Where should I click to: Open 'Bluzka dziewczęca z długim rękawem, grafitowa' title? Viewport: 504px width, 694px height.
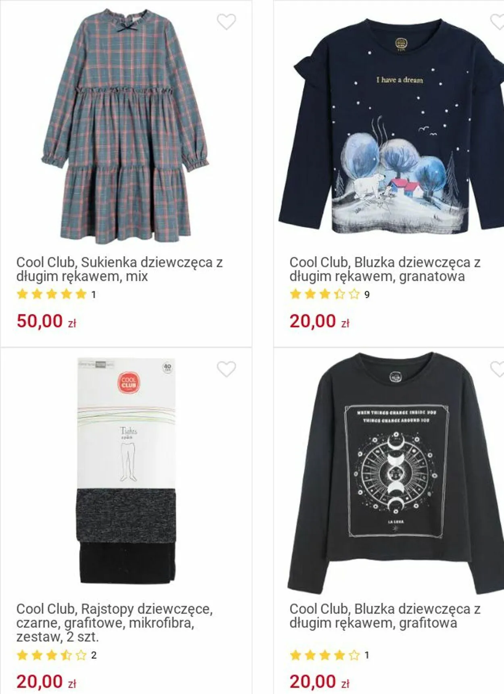click(385, 616)
